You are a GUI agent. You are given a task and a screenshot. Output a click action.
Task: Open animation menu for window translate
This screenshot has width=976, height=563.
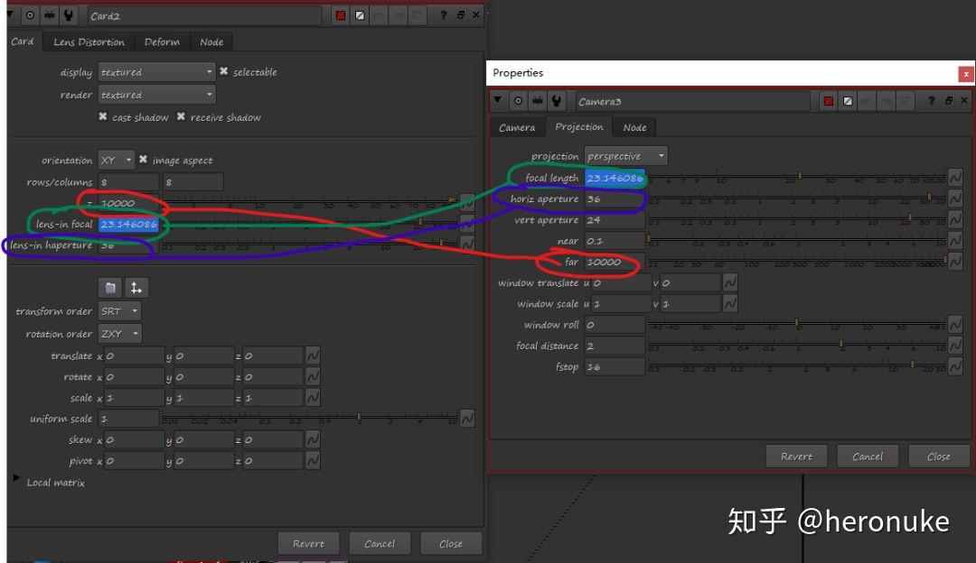pos(730,282)
